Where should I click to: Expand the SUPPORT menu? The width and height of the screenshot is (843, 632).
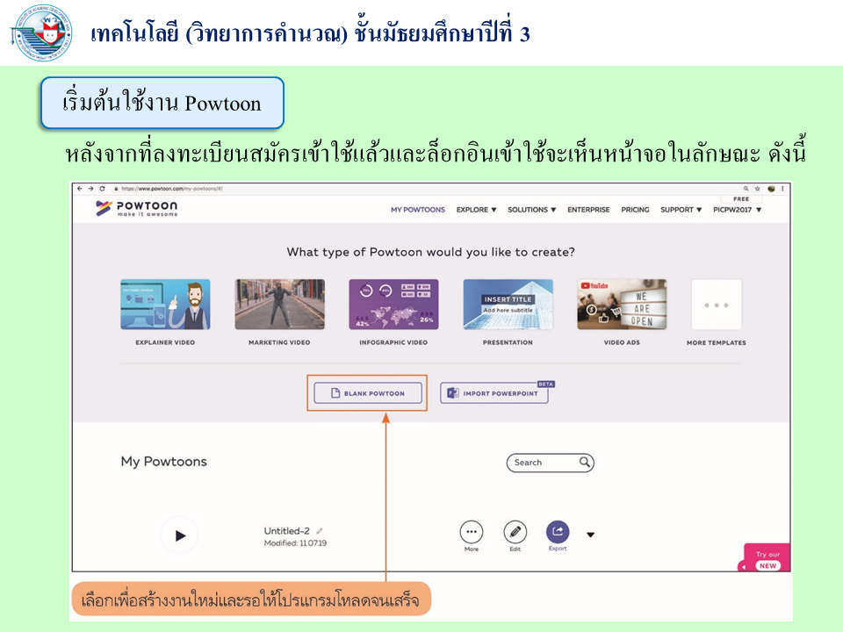[681, 210]
